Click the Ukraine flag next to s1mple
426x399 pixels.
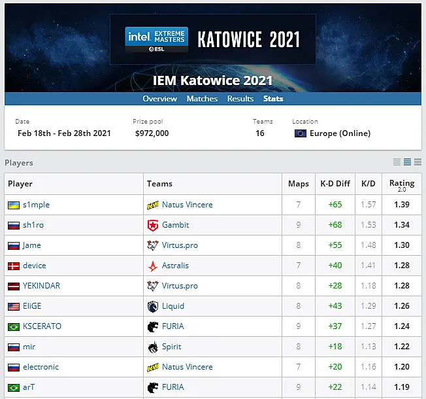pos(14,205)
